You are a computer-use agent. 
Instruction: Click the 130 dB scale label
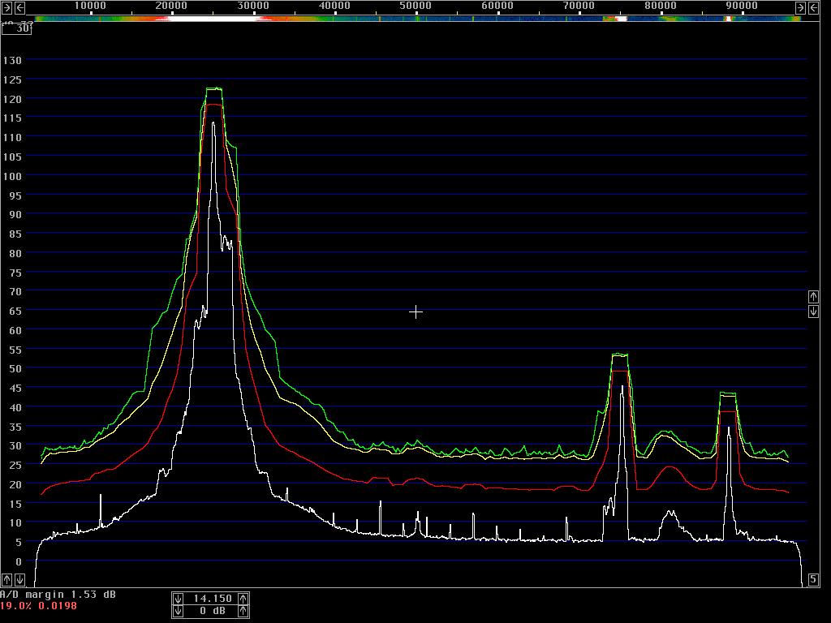pos(12,60)
